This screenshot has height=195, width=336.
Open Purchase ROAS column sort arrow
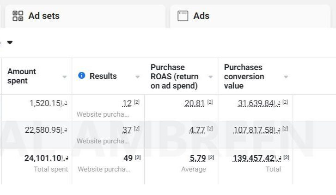click(211, 77)
